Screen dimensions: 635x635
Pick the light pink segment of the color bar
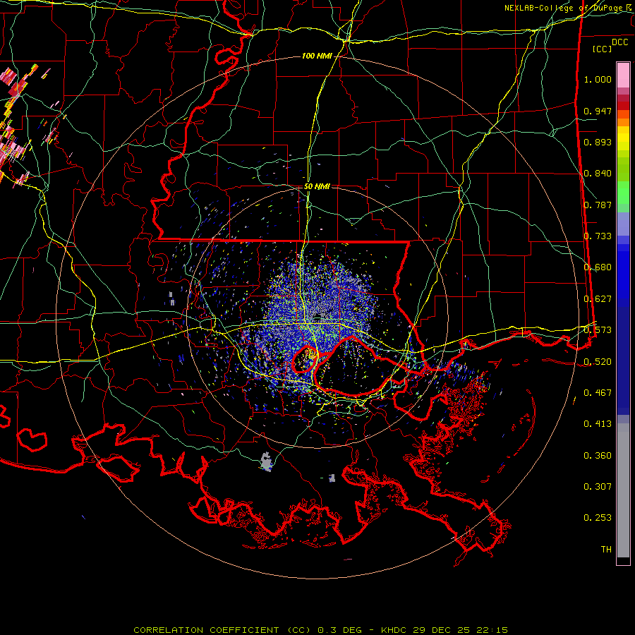[x=623, y=75]
